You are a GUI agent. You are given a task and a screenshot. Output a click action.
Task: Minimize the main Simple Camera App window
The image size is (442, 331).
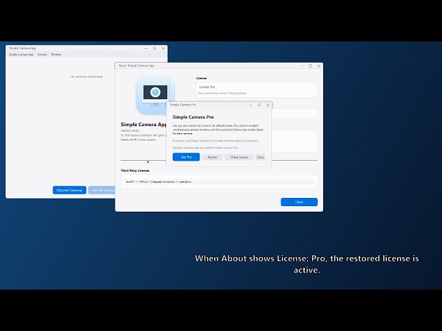[146, 48]
